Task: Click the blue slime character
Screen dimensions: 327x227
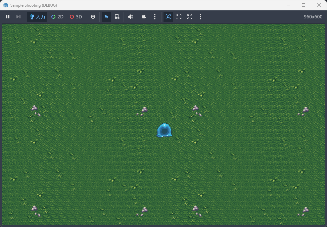Action: 164,130
